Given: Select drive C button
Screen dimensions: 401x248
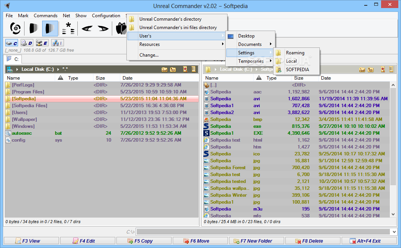Looking at the screenshot, I should pos(12,43).
